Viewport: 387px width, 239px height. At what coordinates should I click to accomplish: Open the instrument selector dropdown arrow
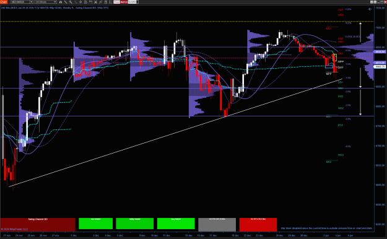32,2
